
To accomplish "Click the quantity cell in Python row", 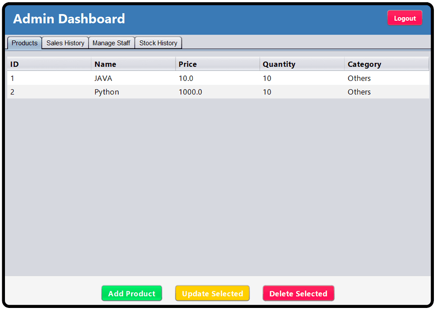I will pyautogui.click(x=267, y=92).
